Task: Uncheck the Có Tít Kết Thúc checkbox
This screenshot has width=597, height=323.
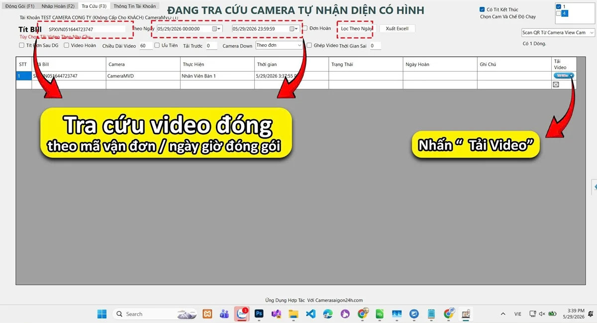Action: [482, 9]
